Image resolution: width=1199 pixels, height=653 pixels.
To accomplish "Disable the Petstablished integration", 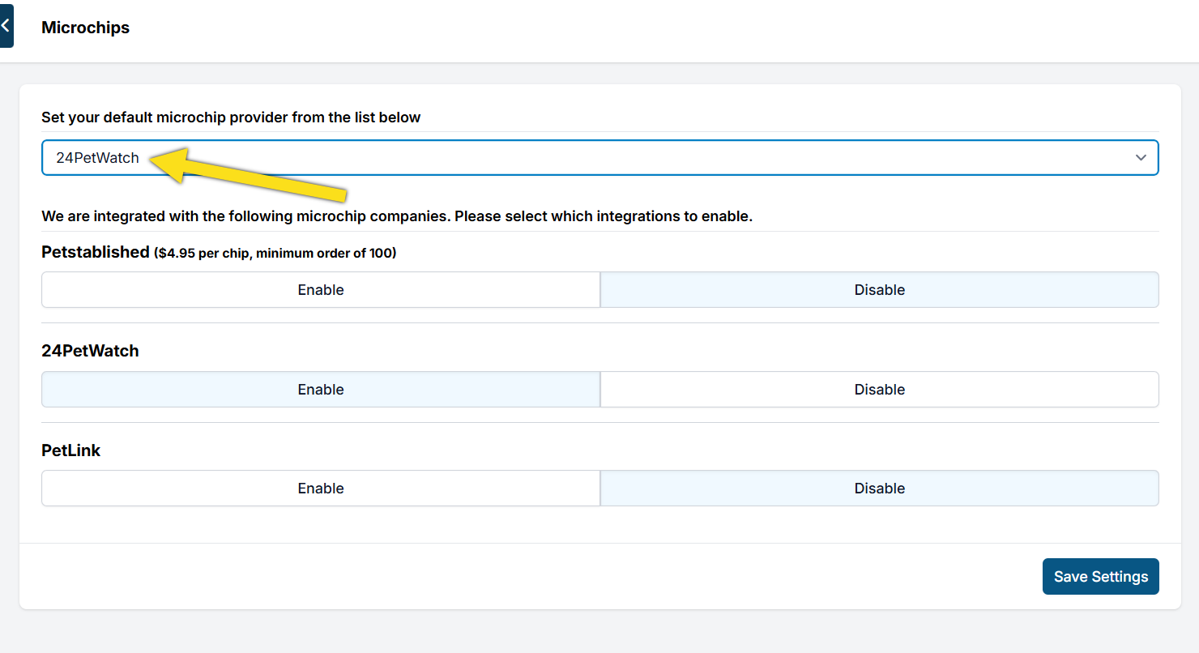I will (x=879, y=290).
